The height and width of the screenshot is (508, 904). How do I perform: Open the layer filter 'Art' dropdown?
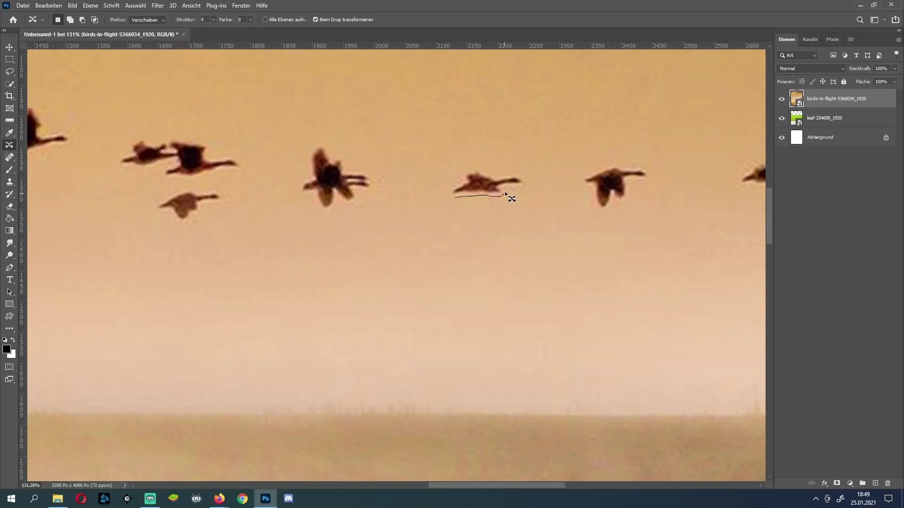[798, 56]
